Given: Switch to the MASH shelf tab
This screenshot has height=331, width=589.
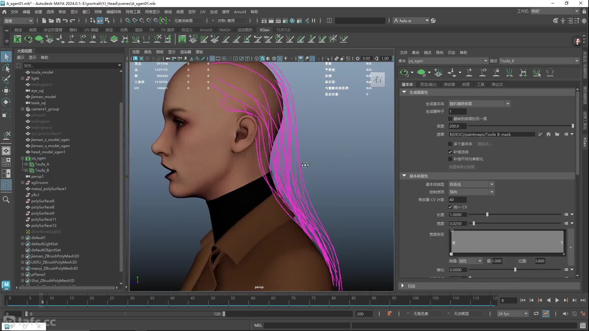Looking at the screenshot, I should (x=225, y=30).
